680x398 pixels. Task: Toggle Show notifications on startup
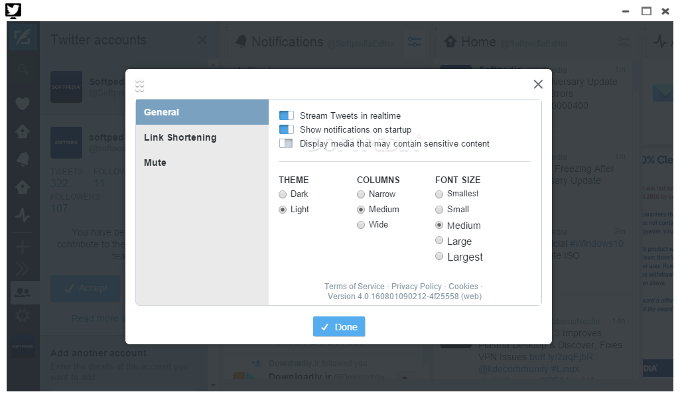coord(286,129)
